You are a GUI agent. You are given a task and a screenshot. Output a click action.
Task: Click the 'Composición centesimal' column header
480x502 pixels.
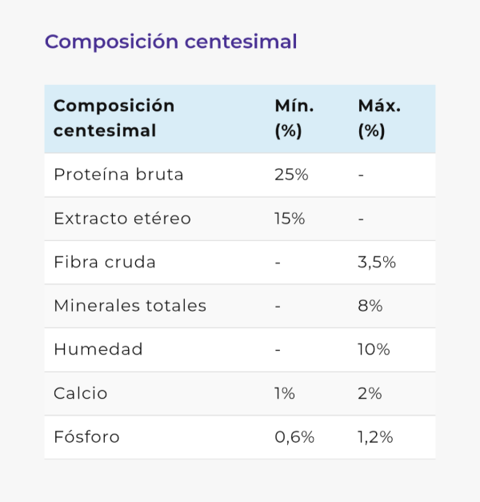point(114,118)
